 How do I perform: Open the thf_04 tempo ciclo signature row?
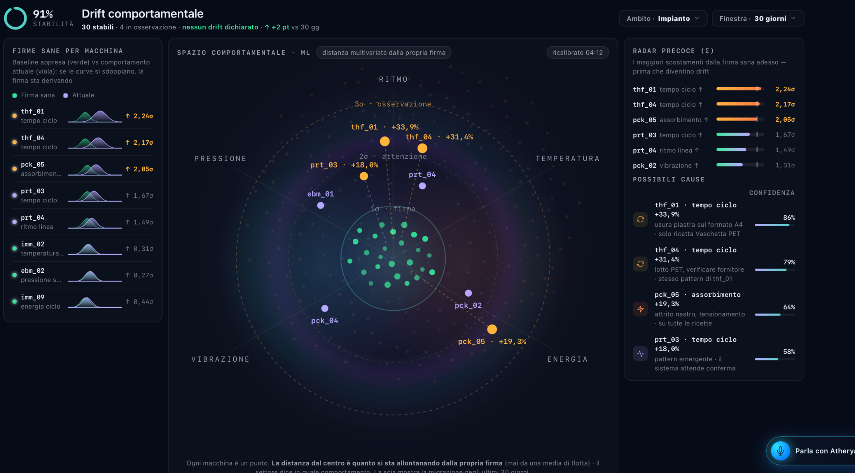pos(83,143)
